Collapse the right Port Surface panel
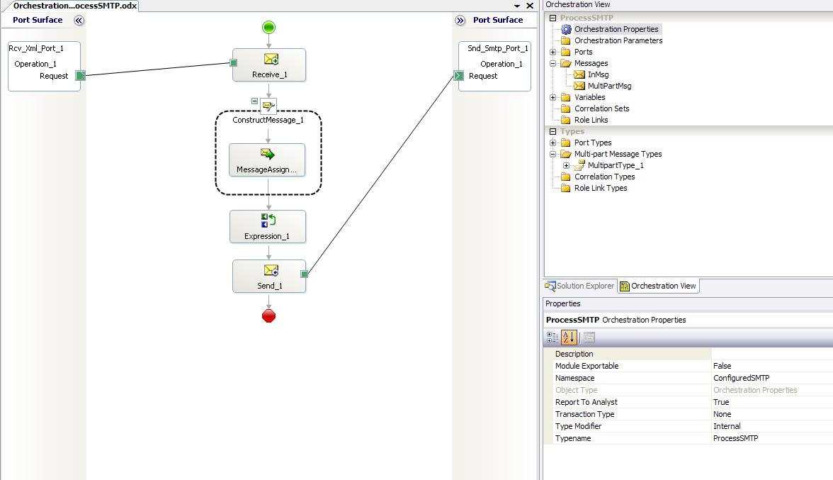This screenshot has height=480, width=833. pos(460,20)
